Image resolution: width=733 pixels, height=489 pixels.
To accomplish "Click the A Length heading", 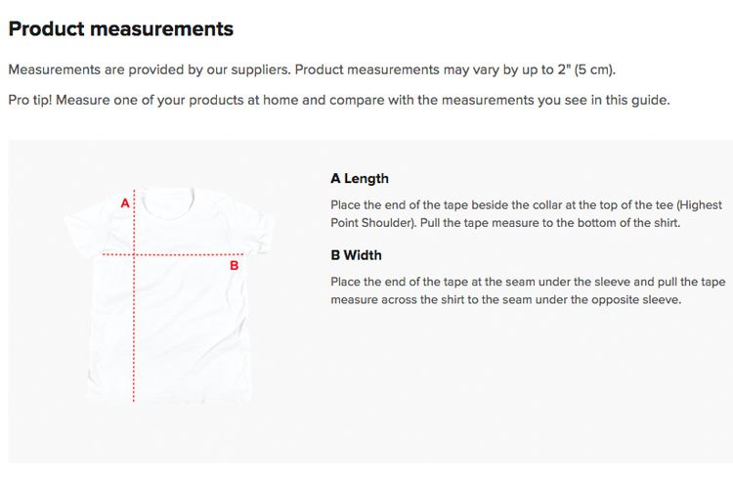I will pyautogui.click(x=360, y=179).
